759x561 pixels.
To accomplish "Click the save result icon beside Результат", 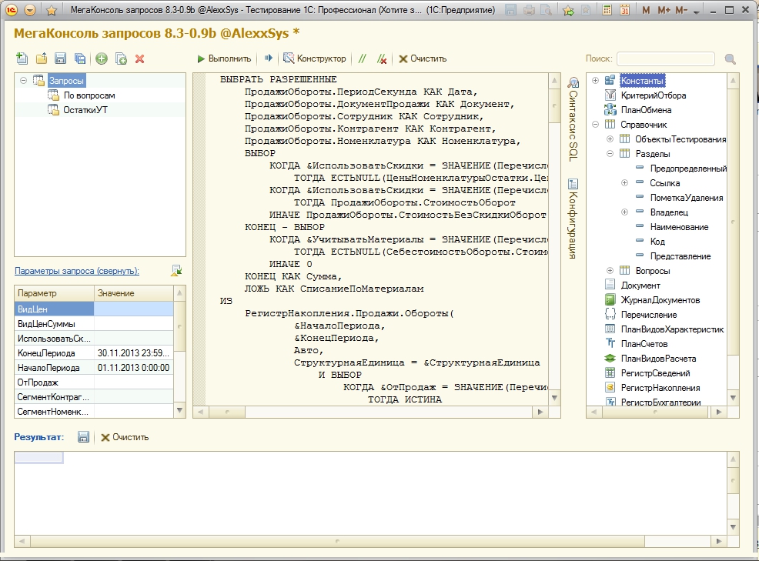I will 84,437.
